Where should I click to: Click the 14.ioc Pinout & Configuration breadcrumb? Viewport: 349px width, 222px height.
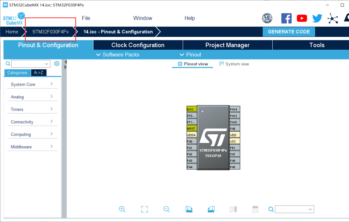click(118, 32)
